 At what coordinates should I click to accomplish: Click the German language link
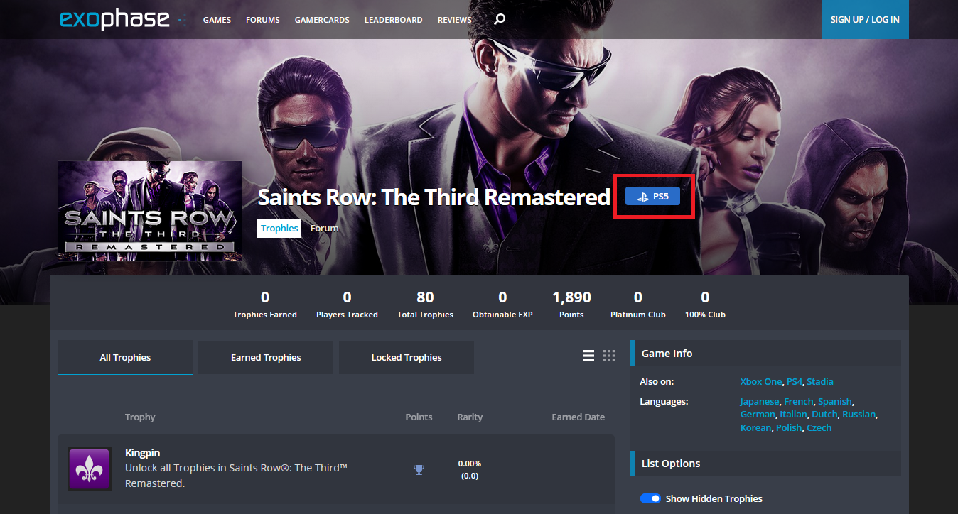[757, 414]
